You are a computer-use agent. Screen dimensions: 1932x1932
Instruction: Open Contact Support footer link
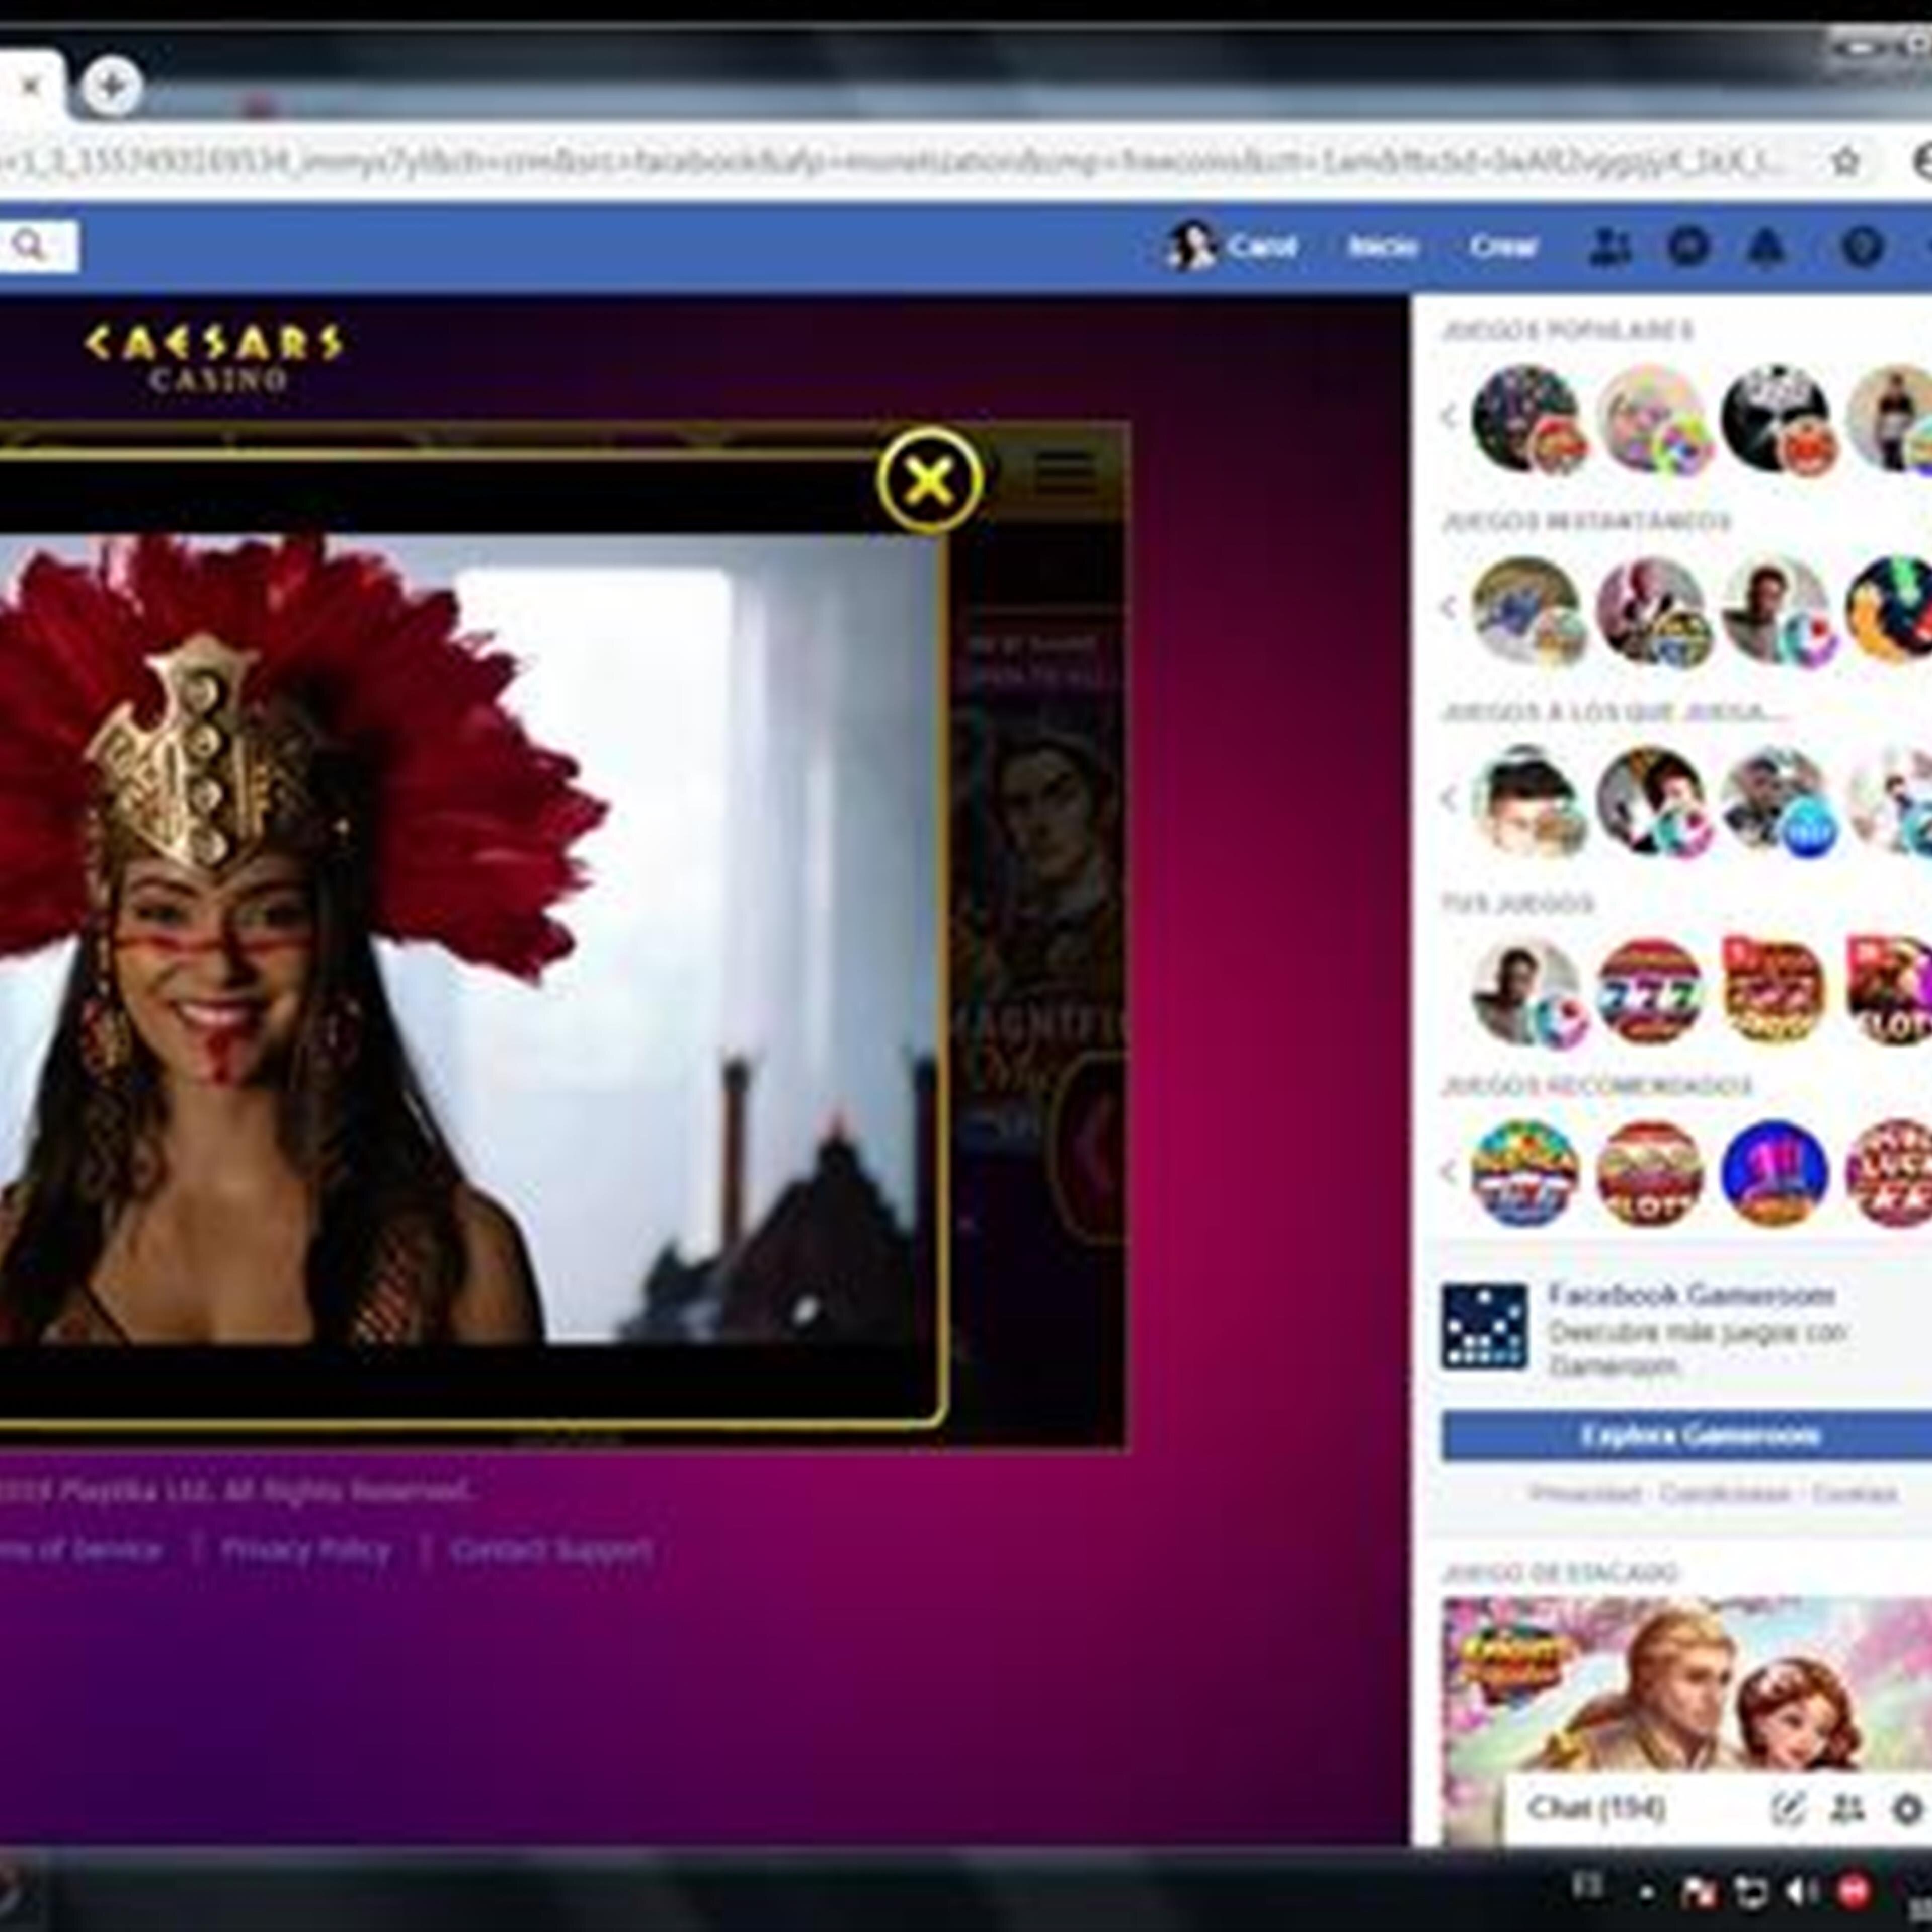(x=551, y=1550)
